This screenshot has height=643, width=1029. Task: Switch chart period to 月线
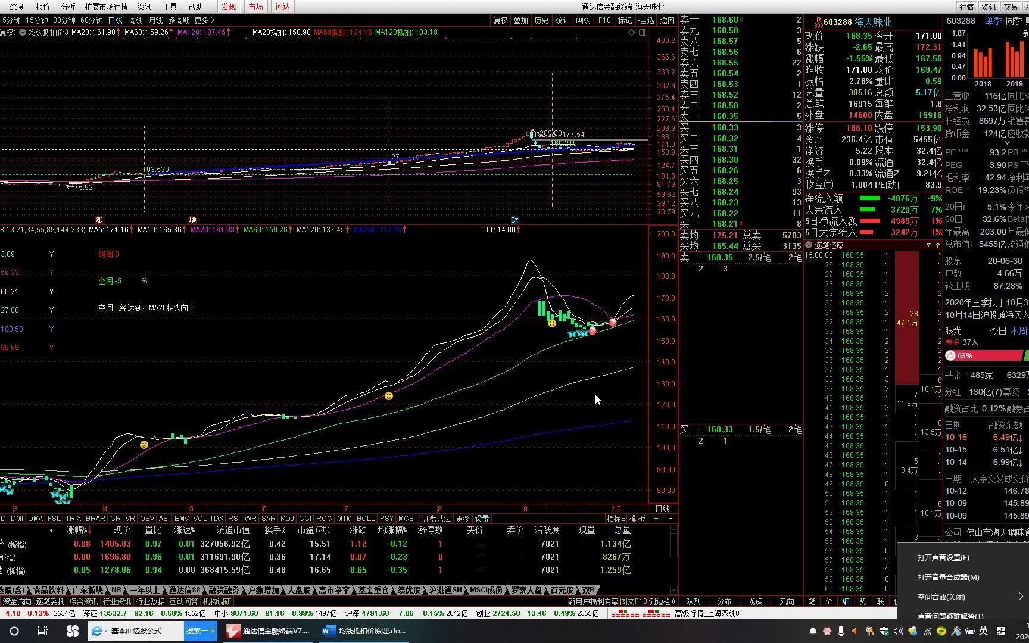coord(155,20)
